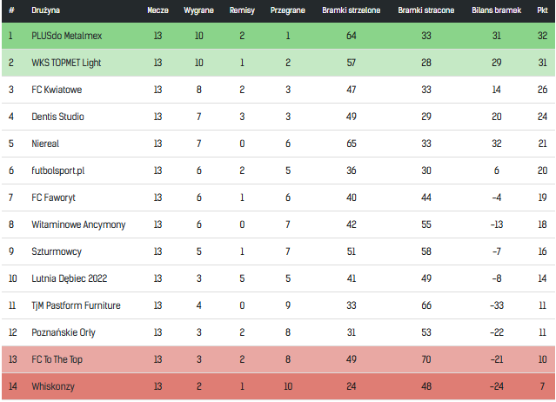
Task: Open Whiskonzy team in last place
Action: [53, 386]
